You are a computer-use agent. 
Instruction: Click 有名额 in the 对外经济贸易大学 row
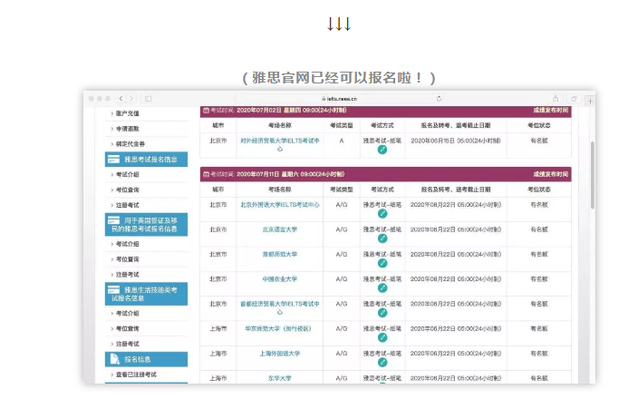(x=539, y=141)
